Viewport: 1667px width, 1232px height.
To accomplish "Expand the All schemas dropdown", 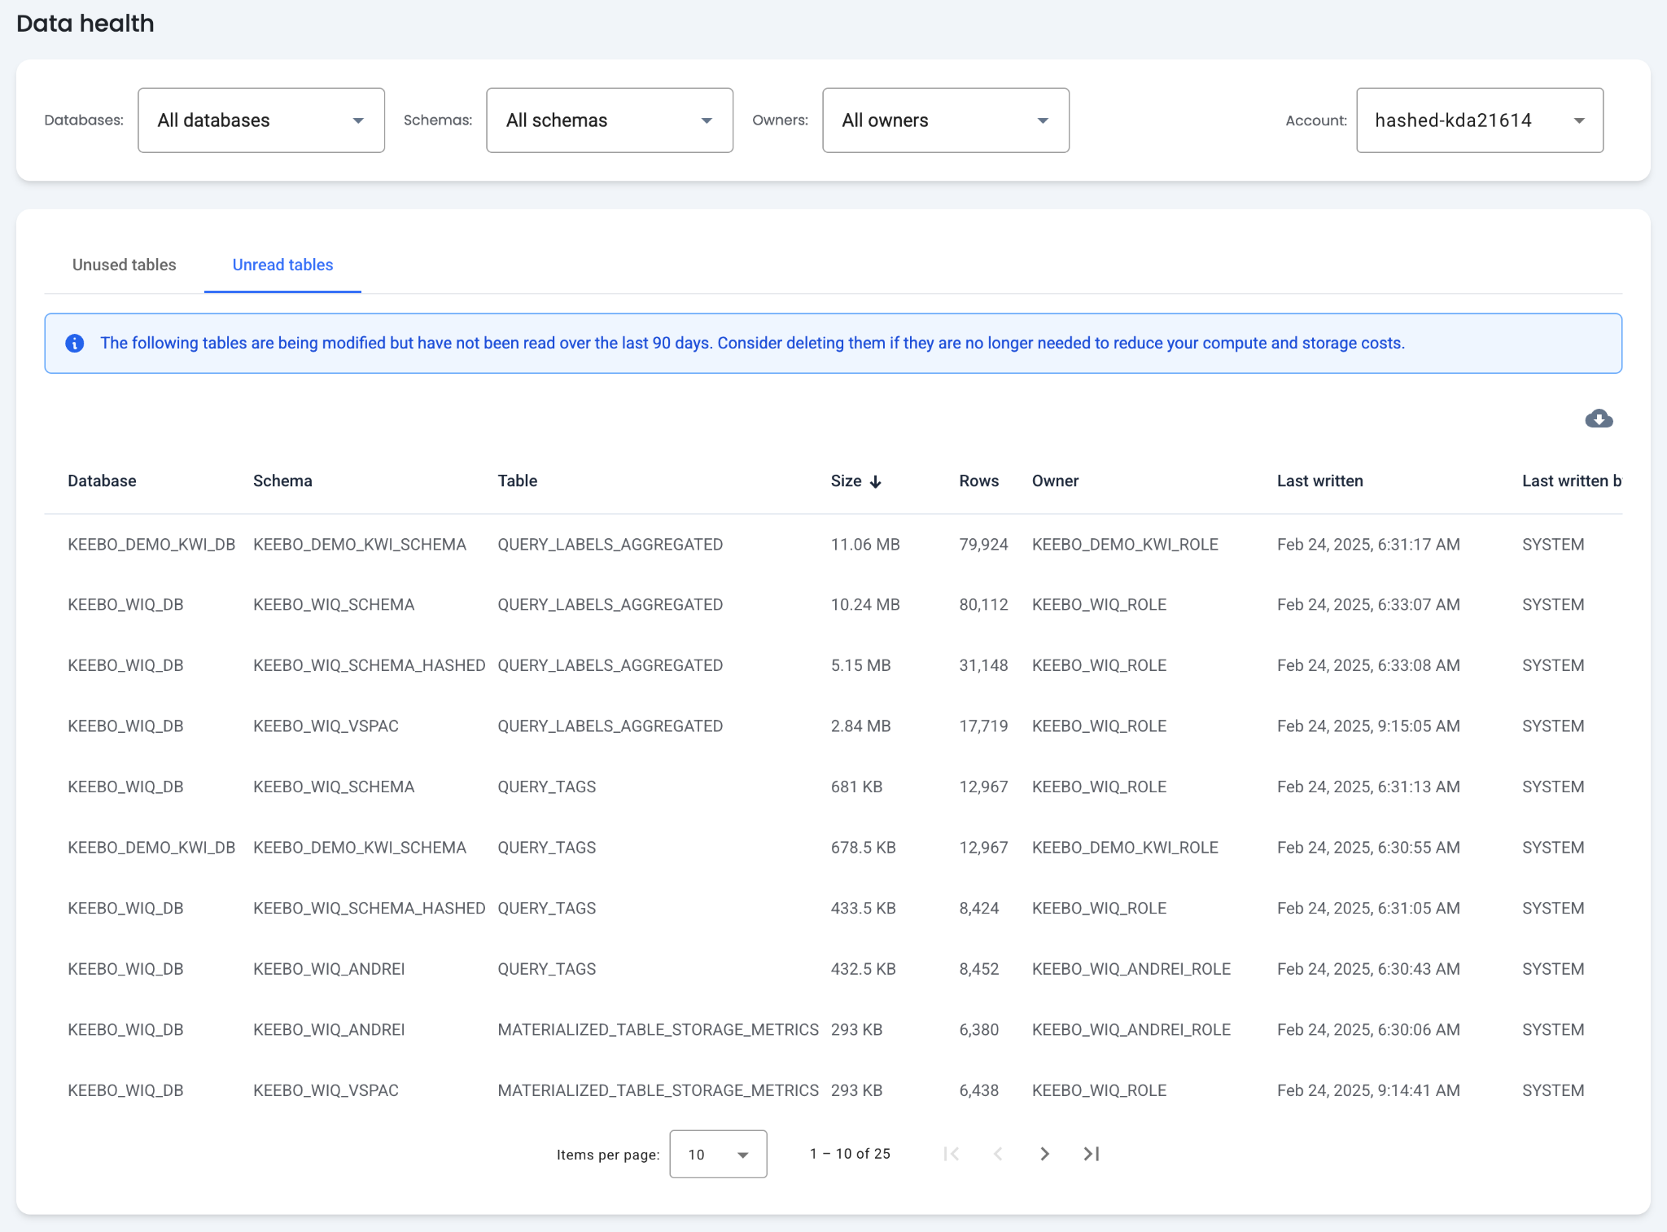I will tap(609, 121).
